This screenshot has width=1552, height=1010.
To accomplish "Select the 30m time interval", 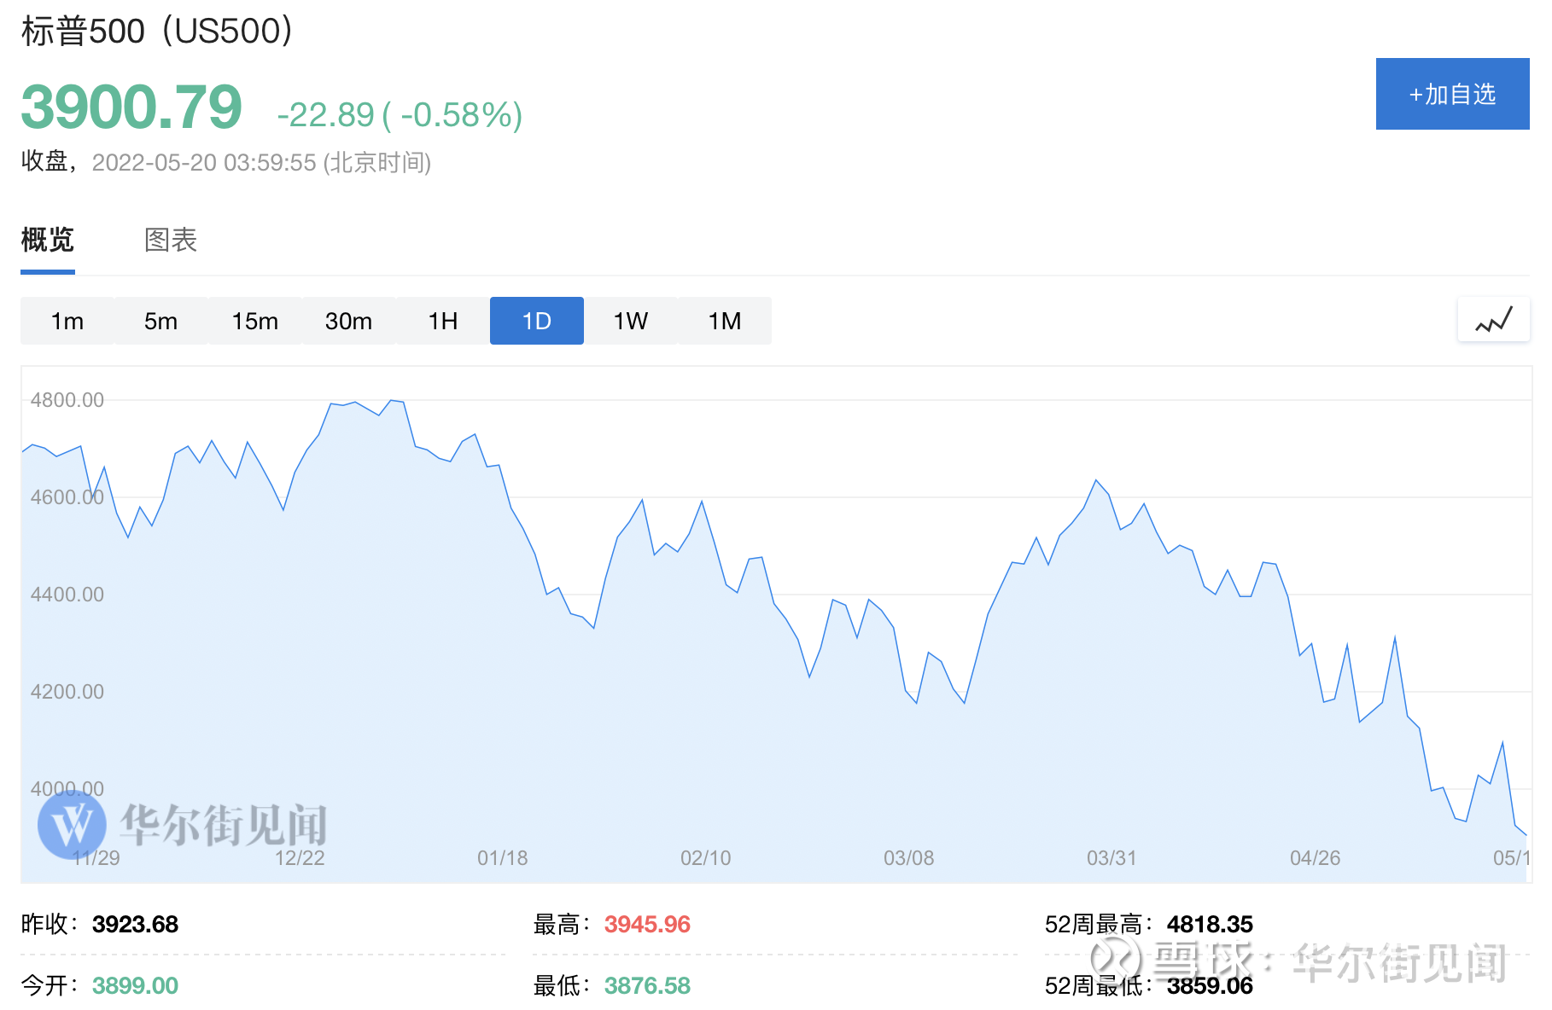I will point(348,321).
